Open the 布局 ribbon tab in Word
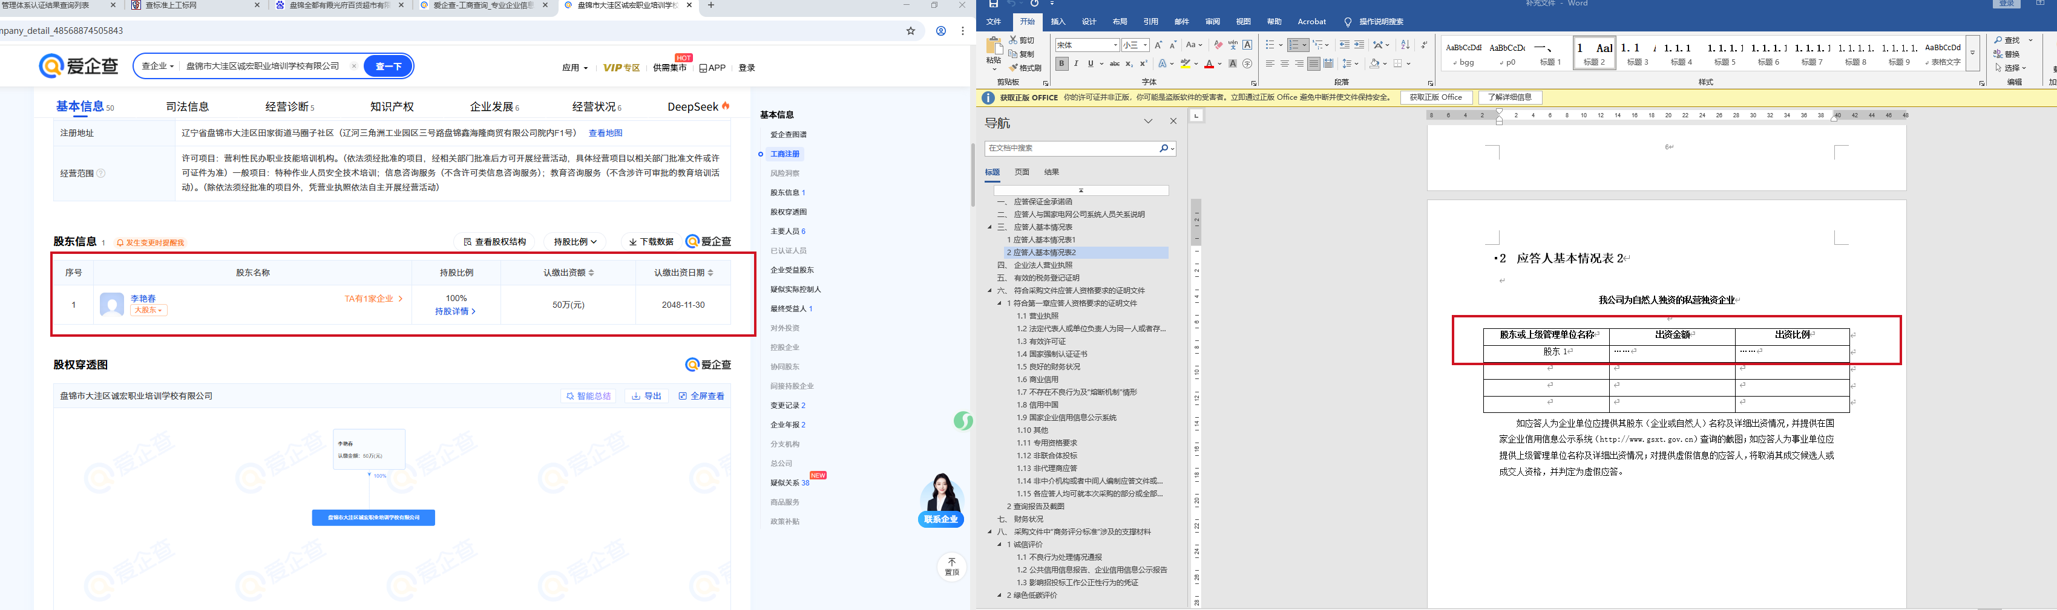The width and height of the screenshot is (2057, 610). [1120, 22]
